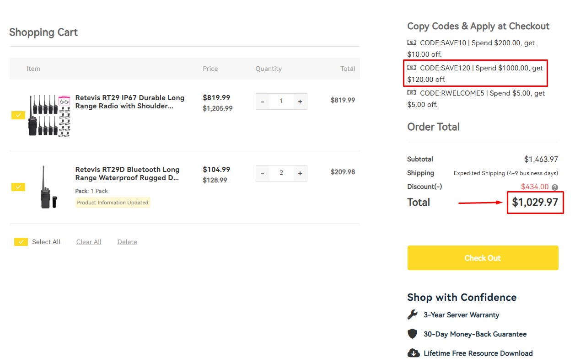Click the Shopping Cart heading
This screenshot has width=575, height=363.
[43, 32]
